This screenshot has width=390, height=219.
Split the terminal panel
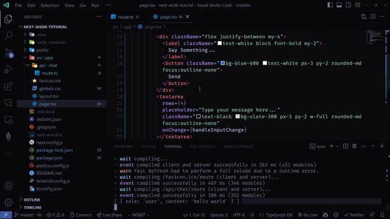point(346,146)
